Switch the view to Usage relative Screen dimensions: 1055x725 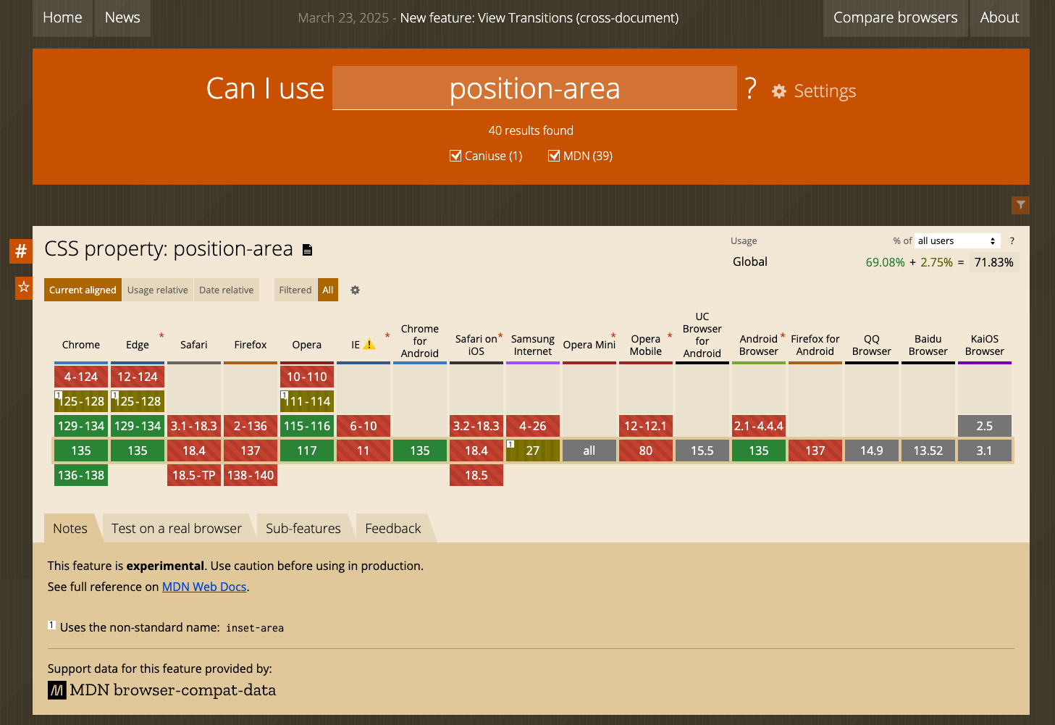click(x=157, y=290)
